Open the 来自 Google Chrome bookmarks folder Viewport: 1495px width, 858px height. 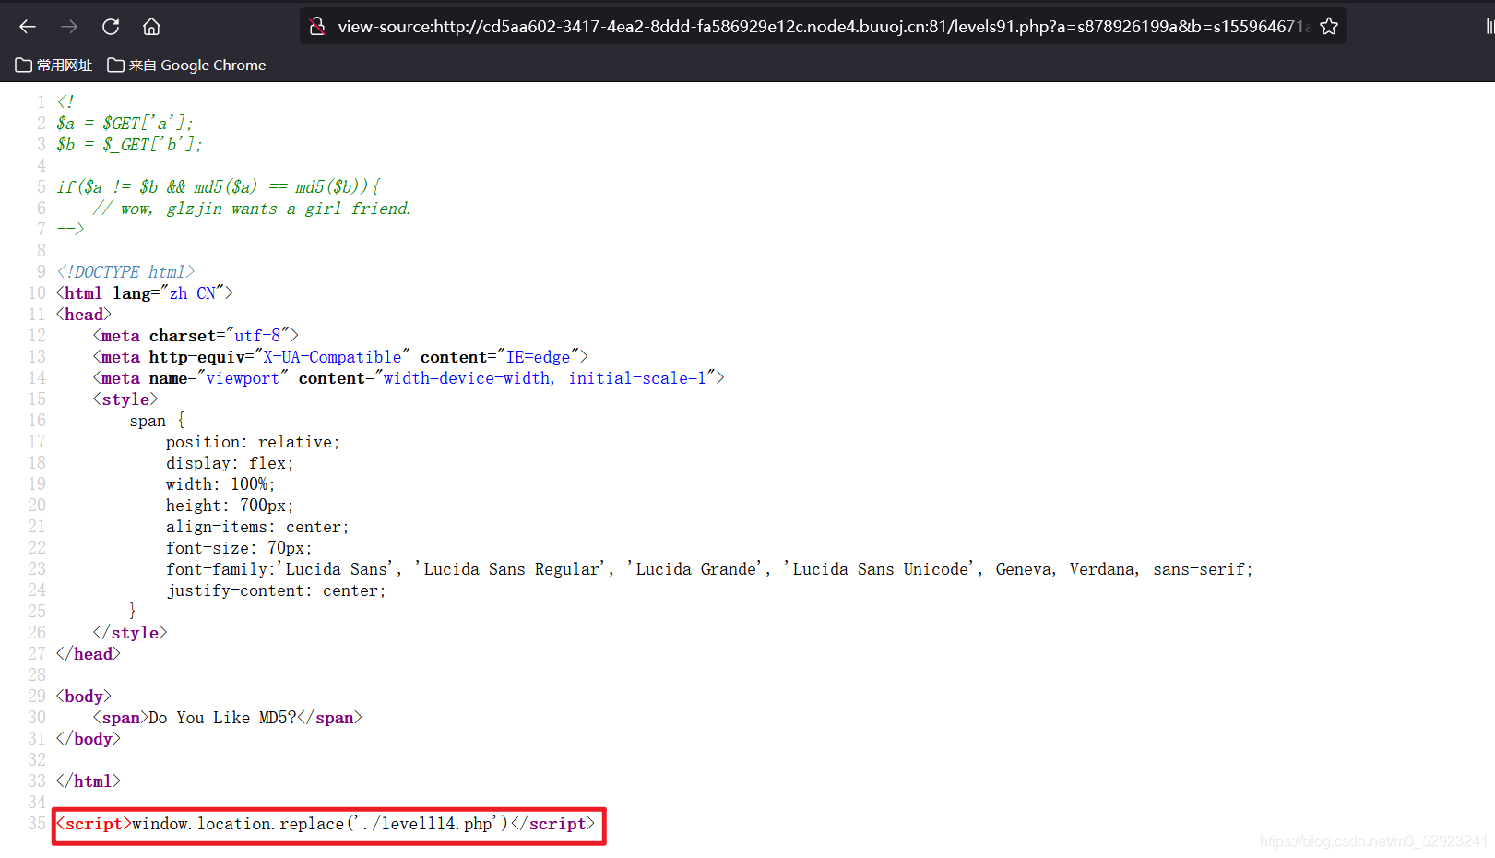pos(186,66)
